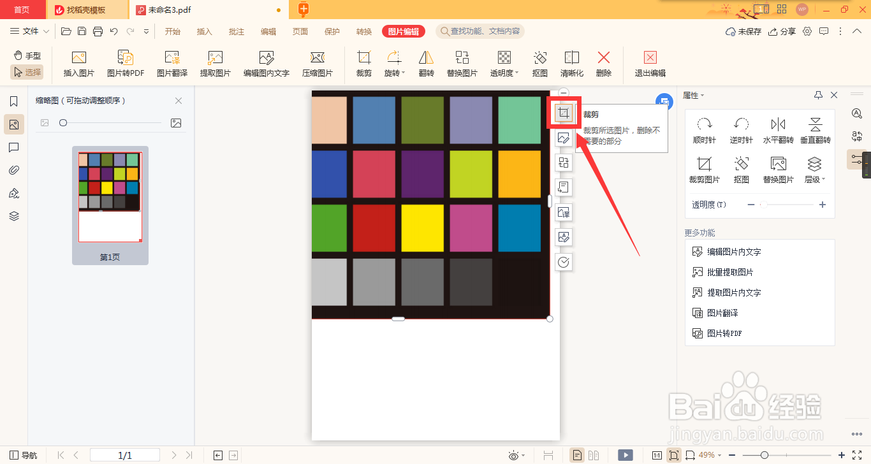Switch to the 找稻壳模板 tab

pyautogui.click(x=87, y=10)
